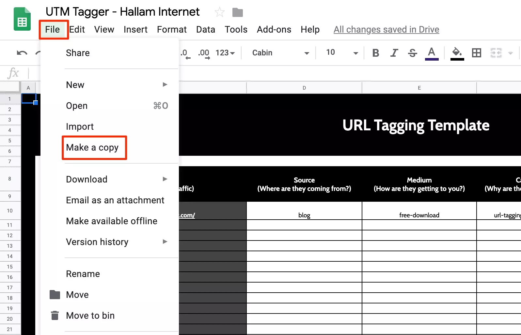Undo the last action
Image resolution: width=521 pixels, height=335 pixels.
click(22, 53)
